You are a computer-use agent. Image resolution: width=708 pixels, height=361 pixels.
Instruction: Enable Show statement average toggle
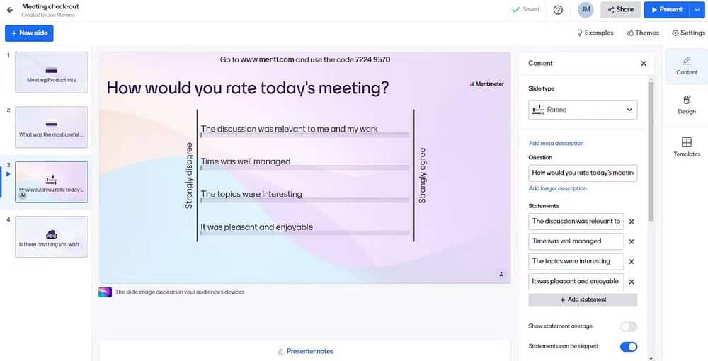coord(628,326)
